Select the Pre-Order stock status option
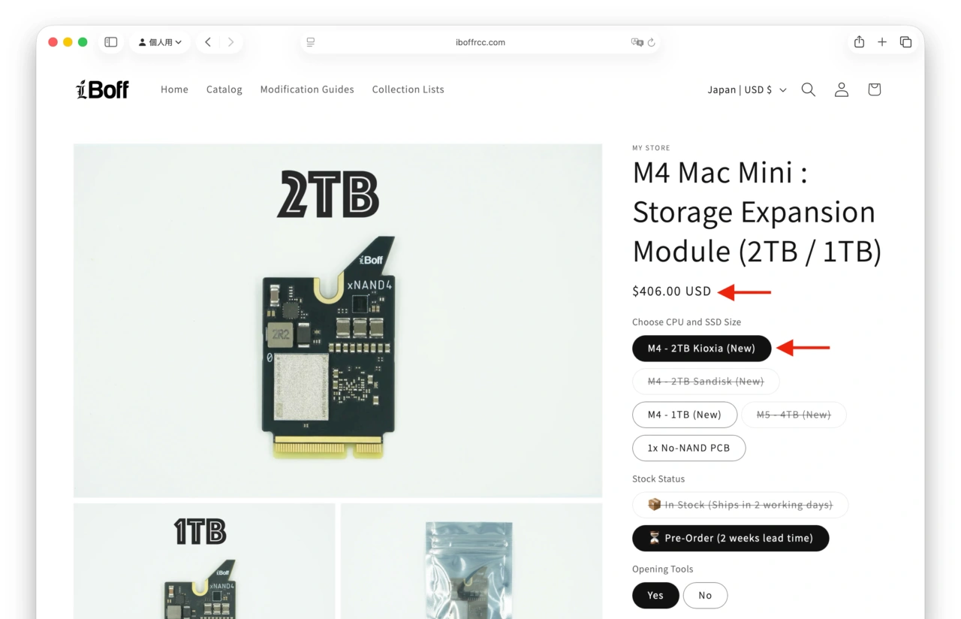Image resolution: width=961 pixels, height=619 pixels. tap(731, 538)
